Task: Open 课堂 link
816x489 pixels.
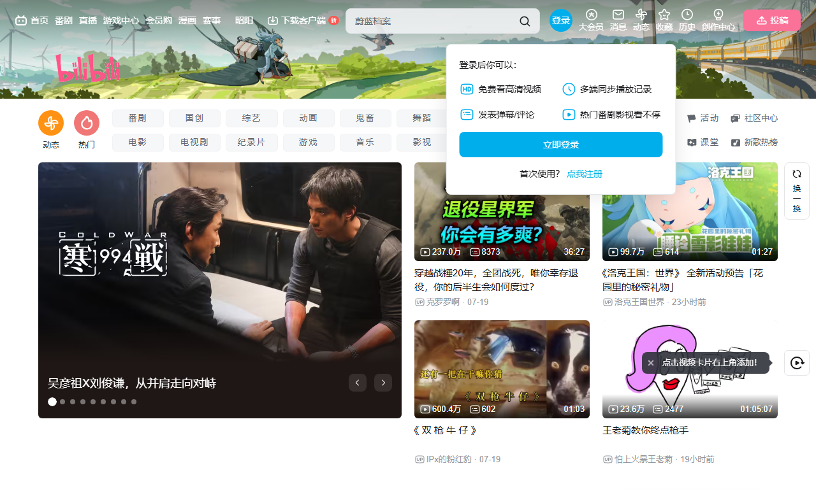Action: (x=703, y=143)
